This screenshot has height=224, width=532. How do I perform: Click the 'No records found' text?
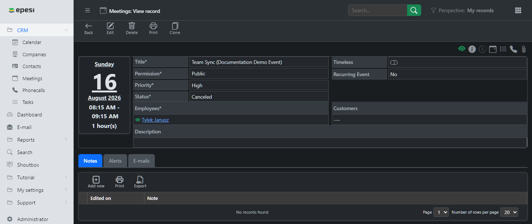[252, 212]
